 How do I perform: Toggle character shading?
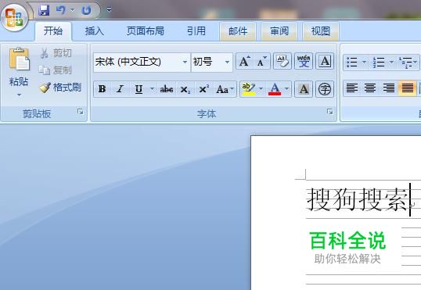tap(304, 89)
